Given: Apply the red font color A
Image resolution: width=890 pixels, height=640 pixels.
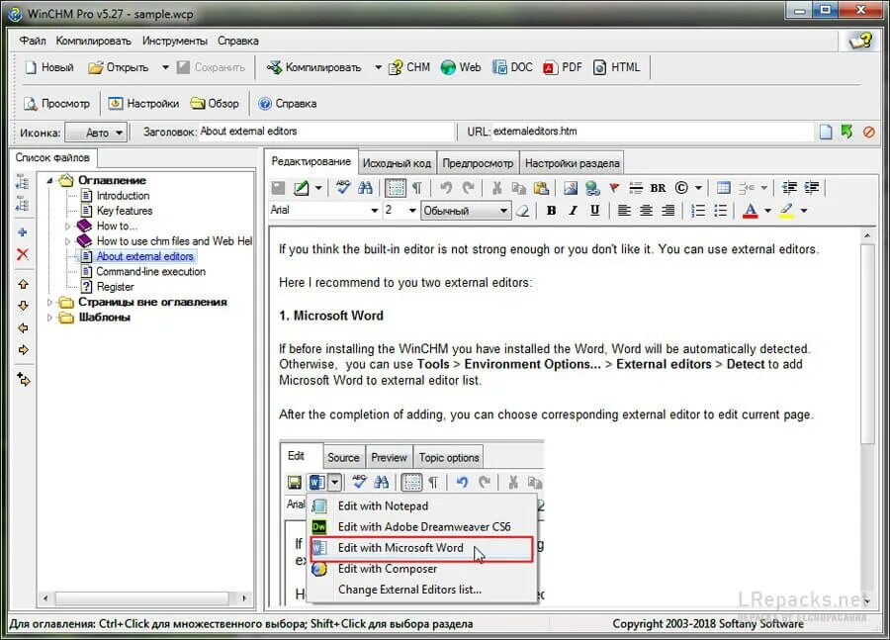Looking at the screenshot, I should pyautogui.click(x=751, y=211).
